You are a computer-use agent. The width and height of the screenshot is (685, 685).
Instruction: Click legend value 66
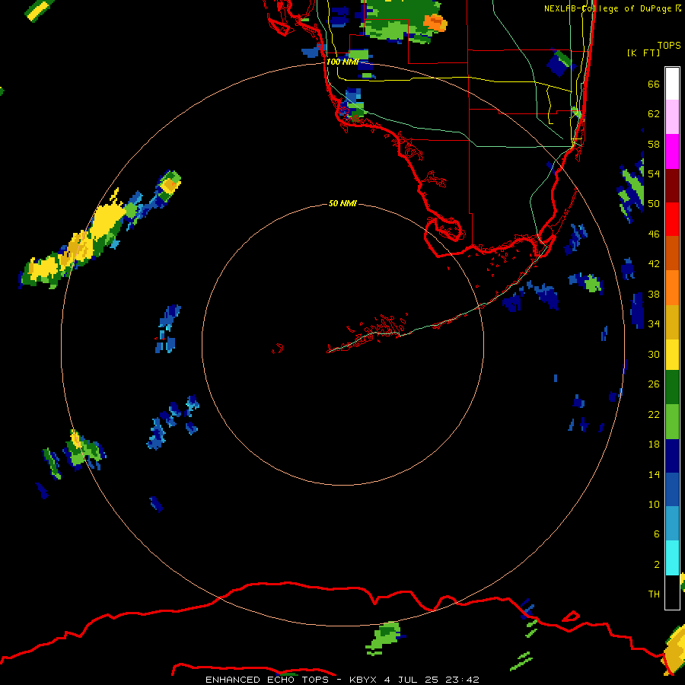(654, 84)
